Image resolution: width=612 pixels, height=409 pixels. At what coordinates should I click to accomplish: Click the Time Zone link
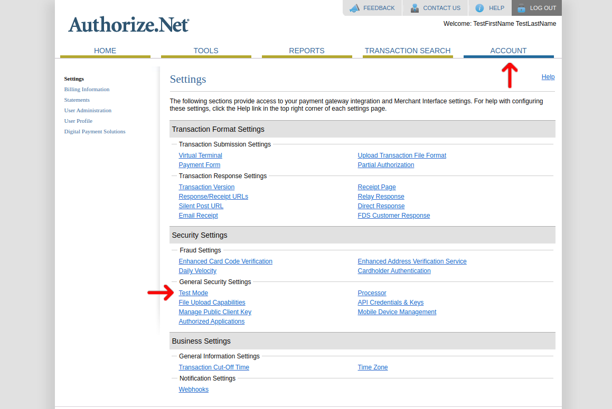point(372,367)
